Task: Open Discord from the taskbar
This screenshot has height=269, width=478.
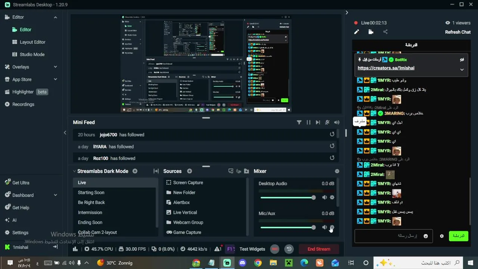Action: 242,263
